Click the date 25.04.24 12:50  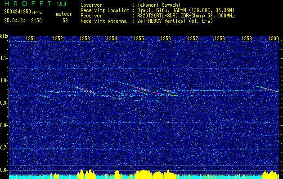[x=23, y=21]
